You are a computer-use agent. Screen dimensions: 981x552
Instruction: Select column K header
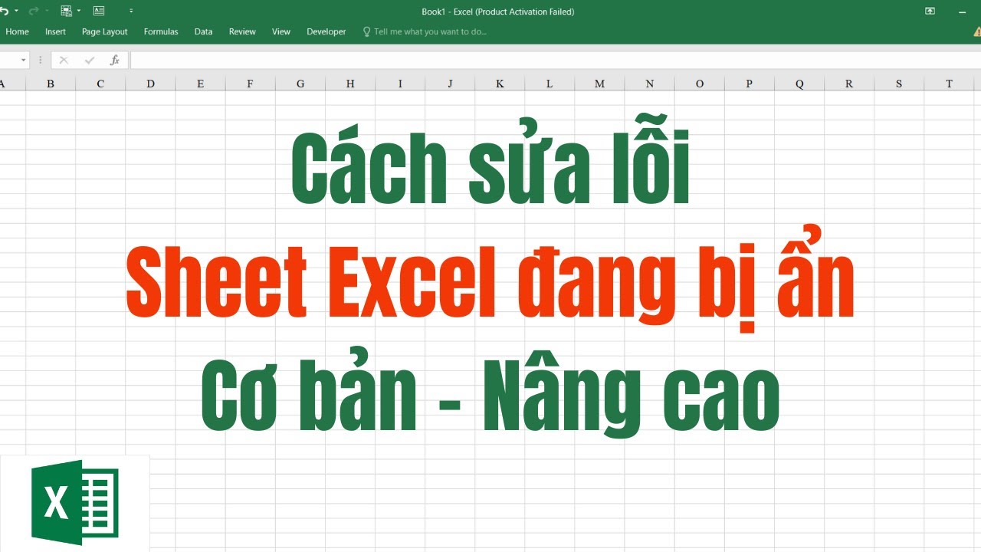coord(500,84)
